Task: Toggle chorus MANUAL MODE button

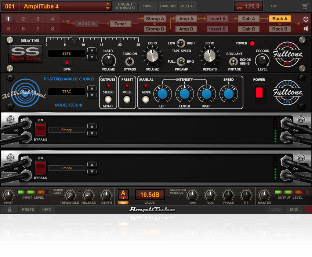Action: 145,99
